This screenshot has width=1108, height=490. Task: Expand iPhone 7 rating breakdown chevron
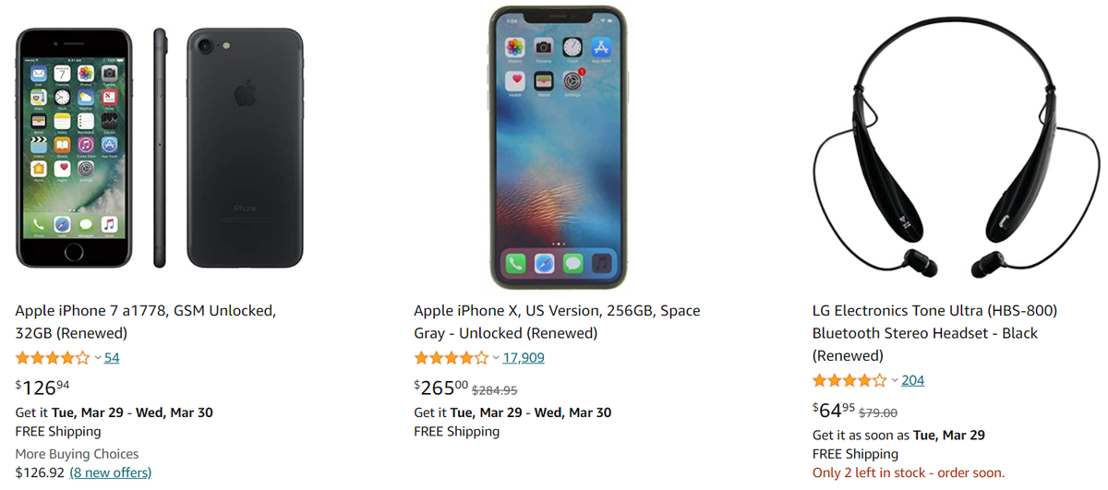[98, 358]
